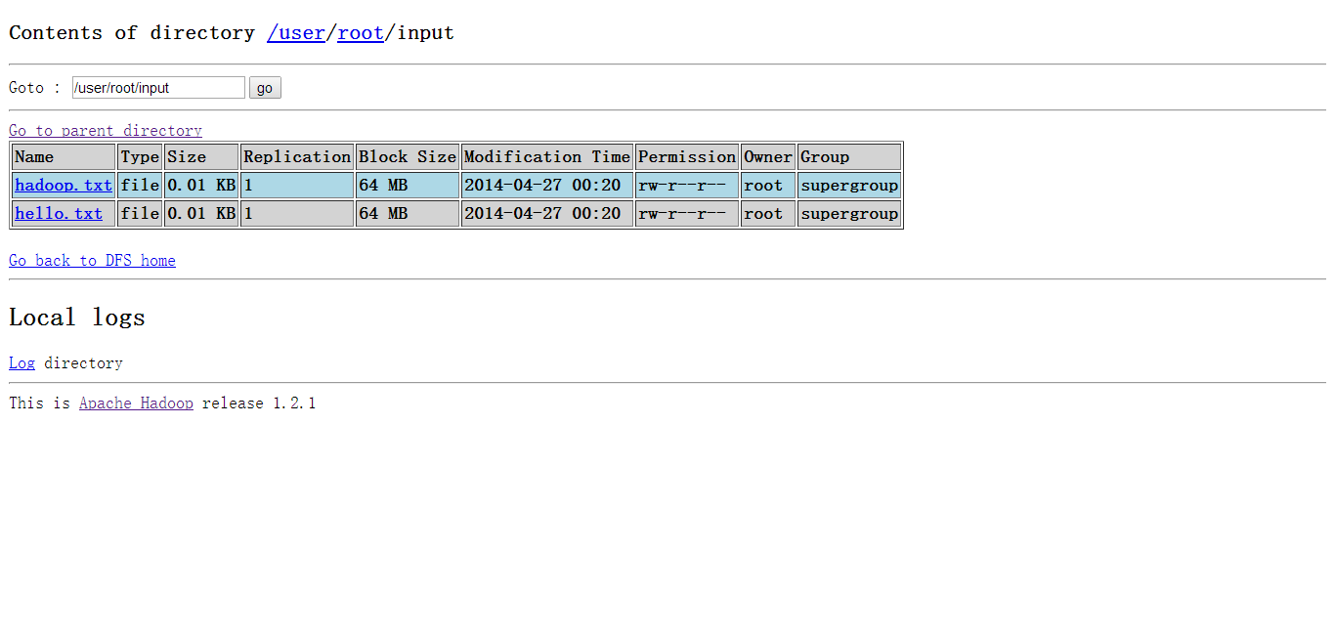The width and height of the screenshot is (1335, 636).
Task: Open the hello.txt file link
Action: click(59, 214)
